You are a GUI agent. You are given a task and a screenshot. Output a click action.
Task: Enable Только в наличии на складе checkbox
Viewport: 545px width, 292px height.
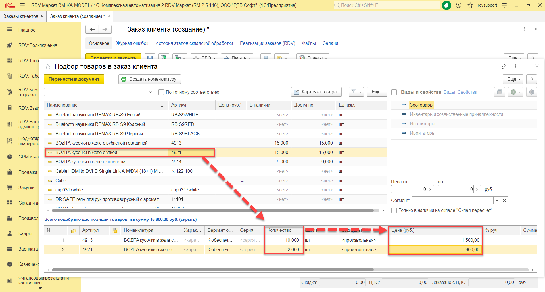[x=394, y=210]
